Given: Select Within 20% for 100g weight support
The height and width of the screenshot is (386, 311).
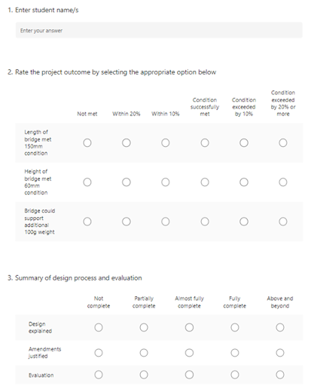Looking at the screenshot, I should [127, 222].
